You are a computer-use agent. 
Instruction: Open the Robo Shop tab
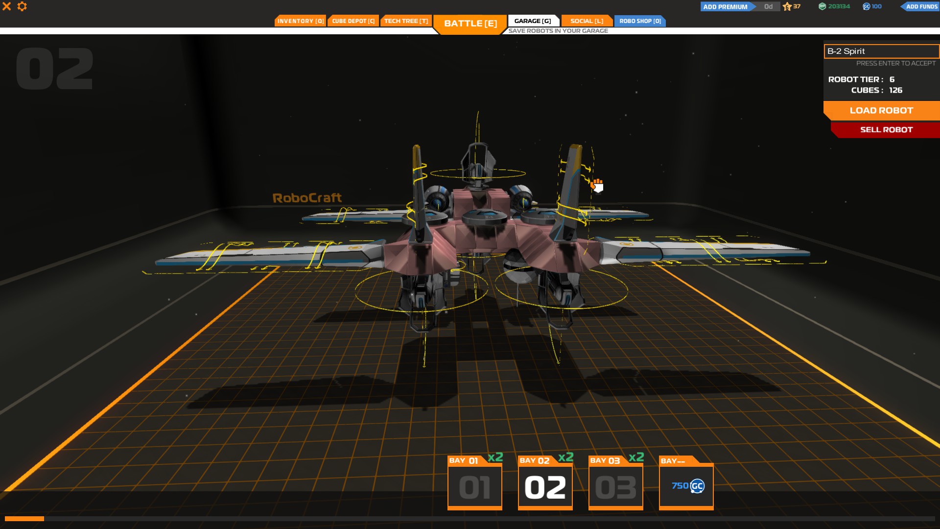pos(640,21)
